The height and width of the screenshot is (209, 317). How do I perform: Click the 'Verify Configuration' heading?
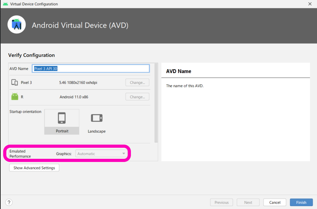31,55
